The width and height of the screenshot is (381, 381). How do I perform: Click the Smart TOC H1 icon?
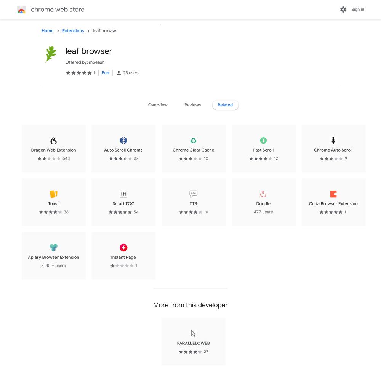pyautogui.click(x=123, y=194)
